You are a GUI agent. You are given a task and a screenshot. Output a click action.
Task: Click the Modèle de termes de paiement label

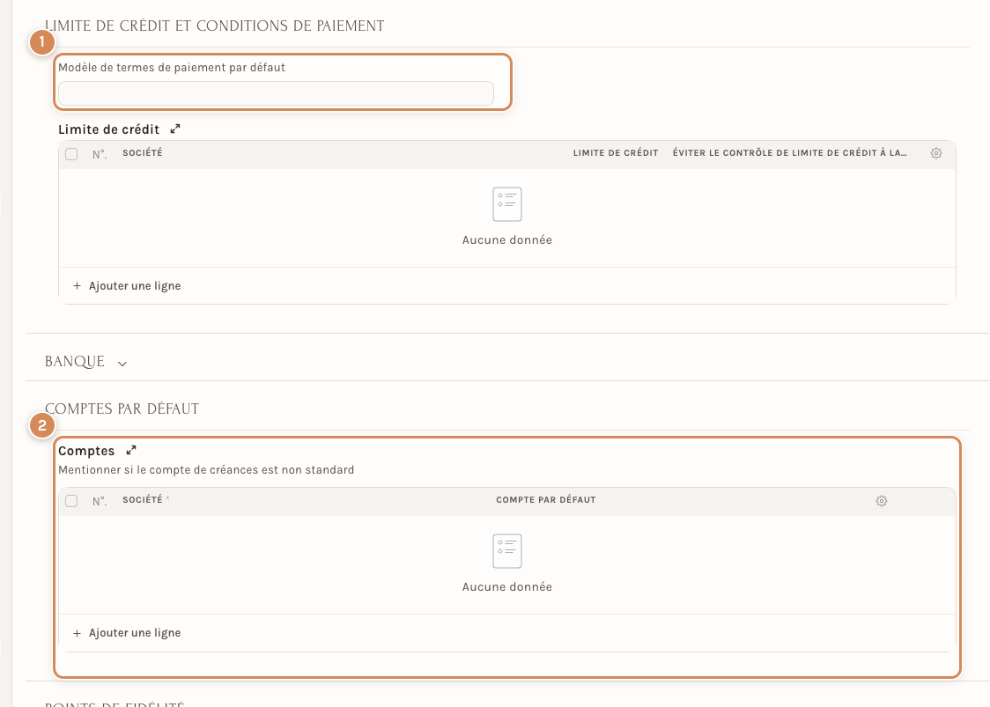tap(172, 68)
